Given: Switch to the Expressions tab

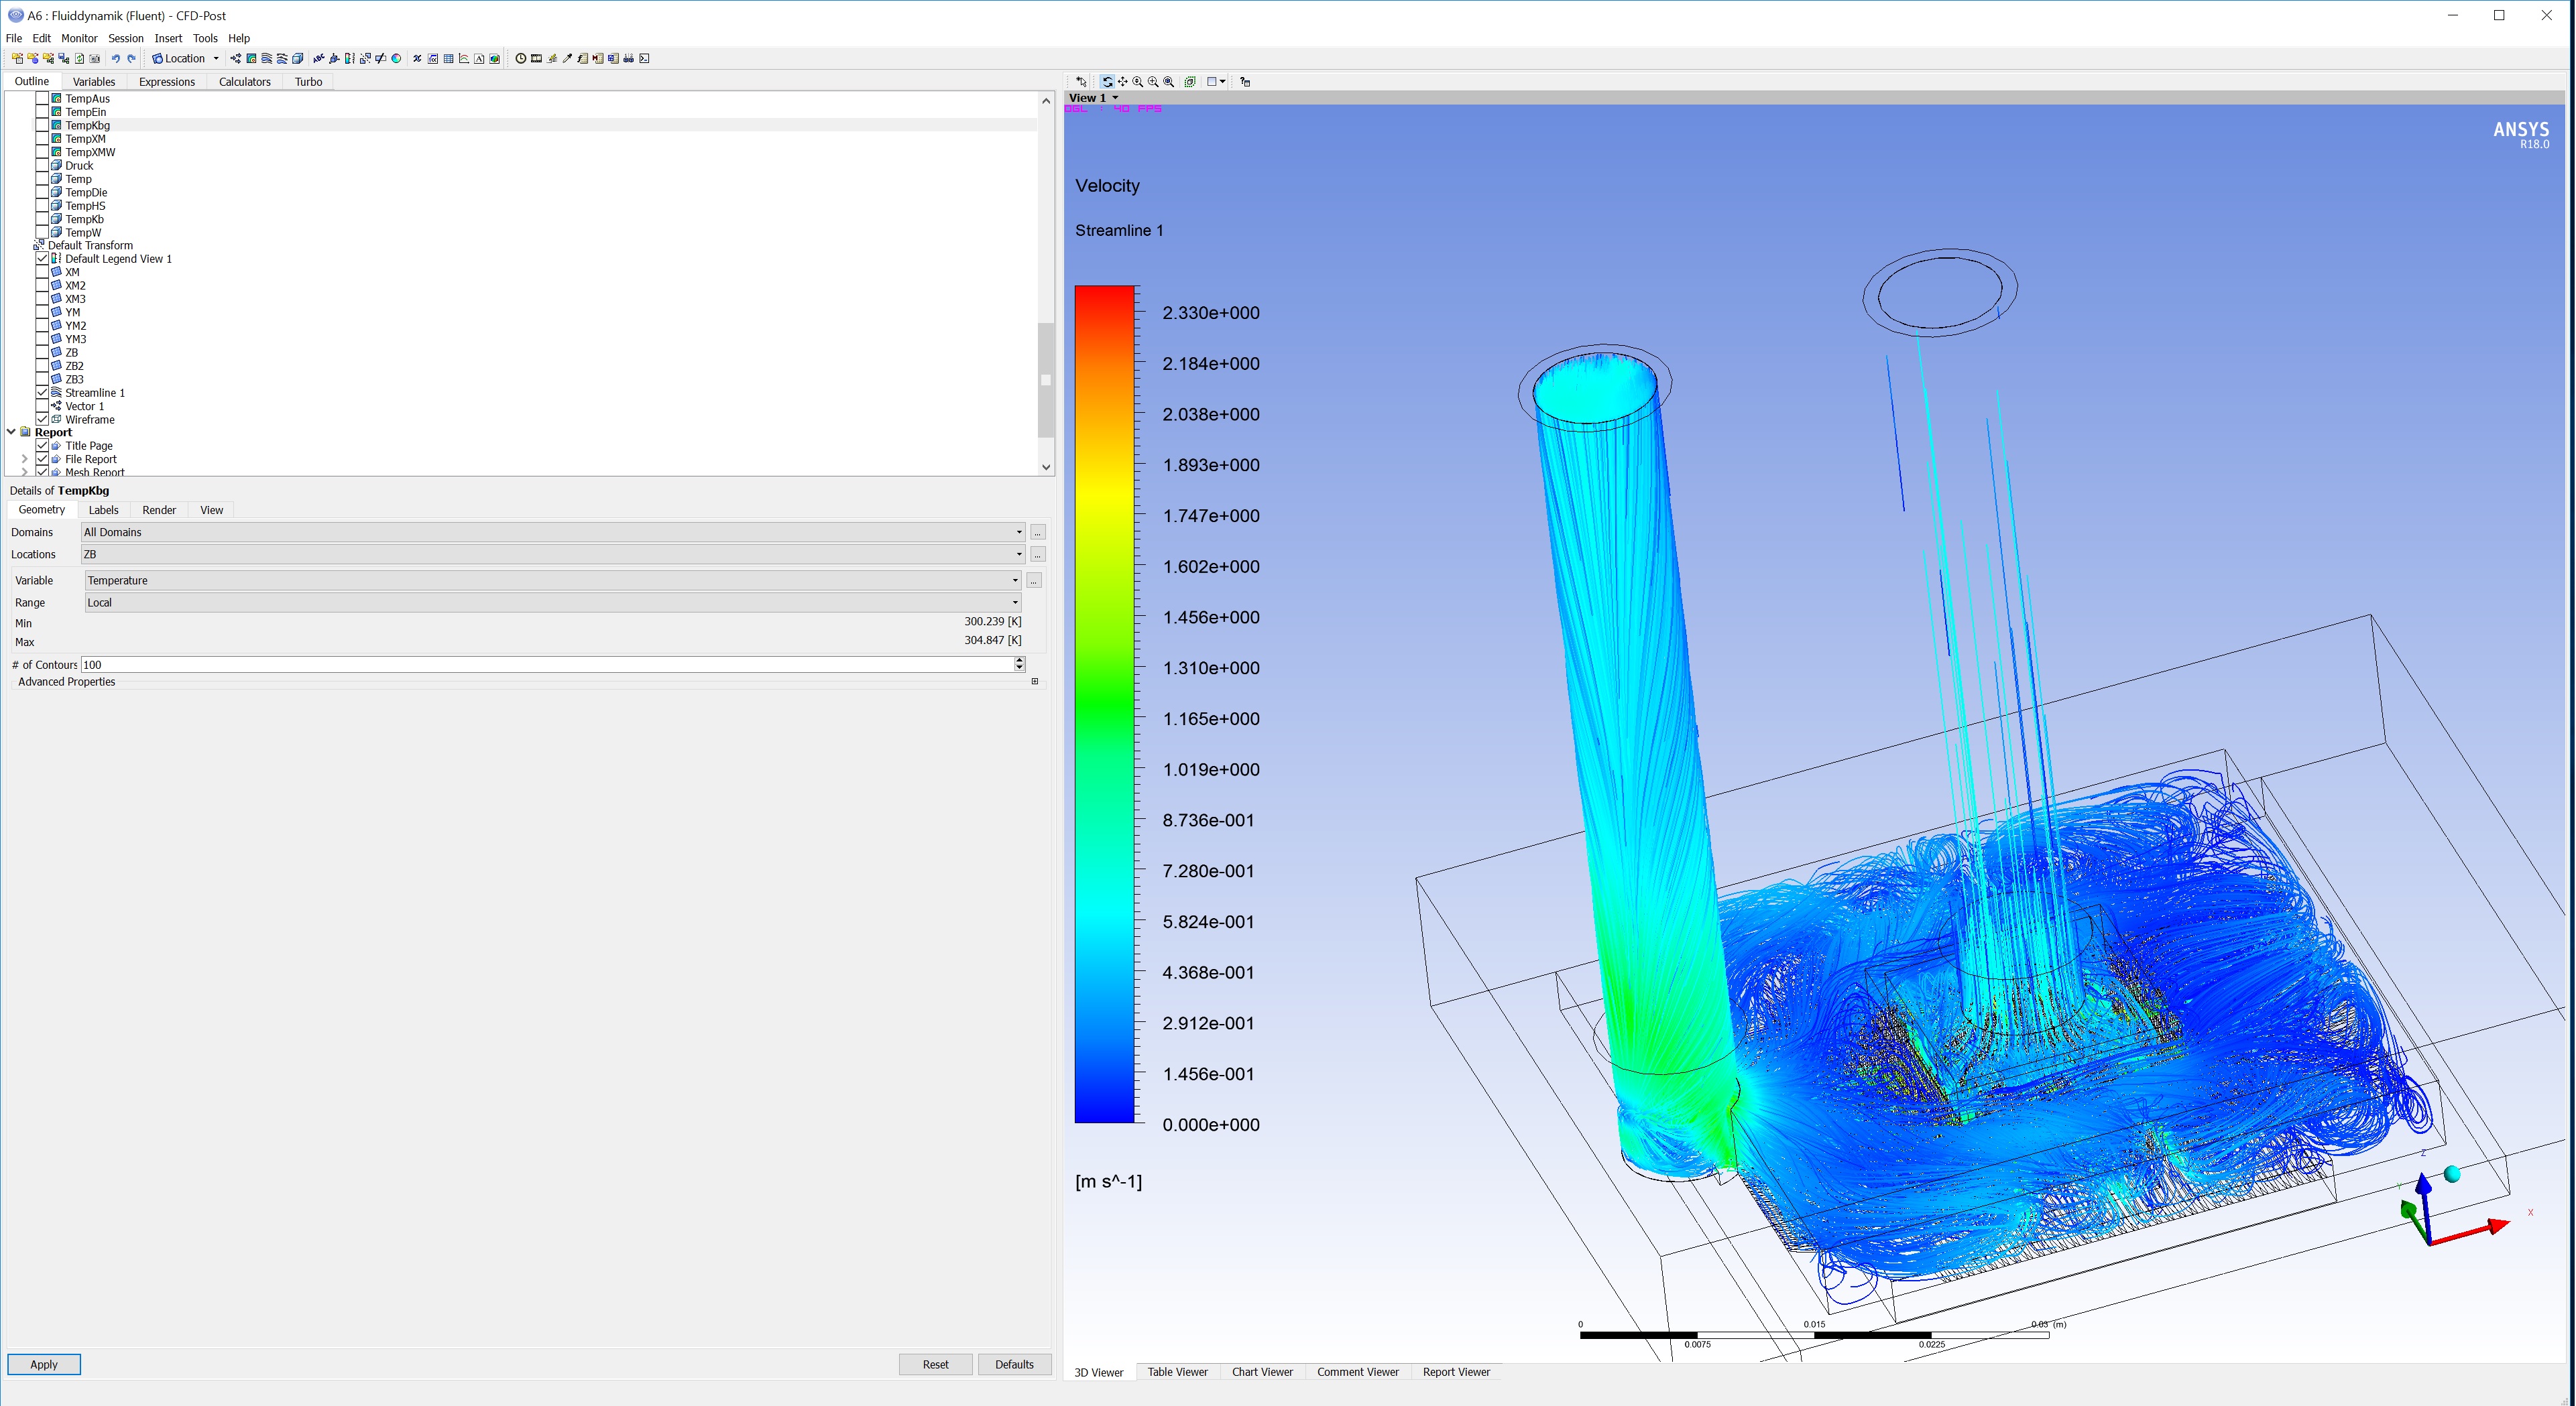Looking at the screenshot, I should click(166, 82).
